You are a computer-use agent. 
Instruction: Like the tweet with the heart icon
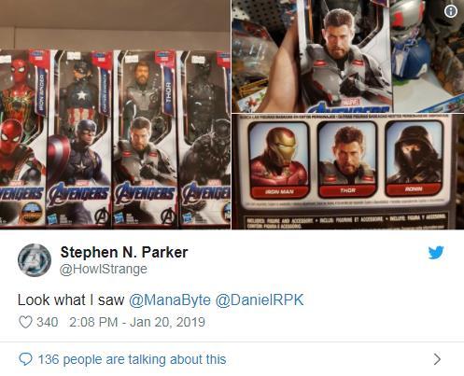[25, 322]
